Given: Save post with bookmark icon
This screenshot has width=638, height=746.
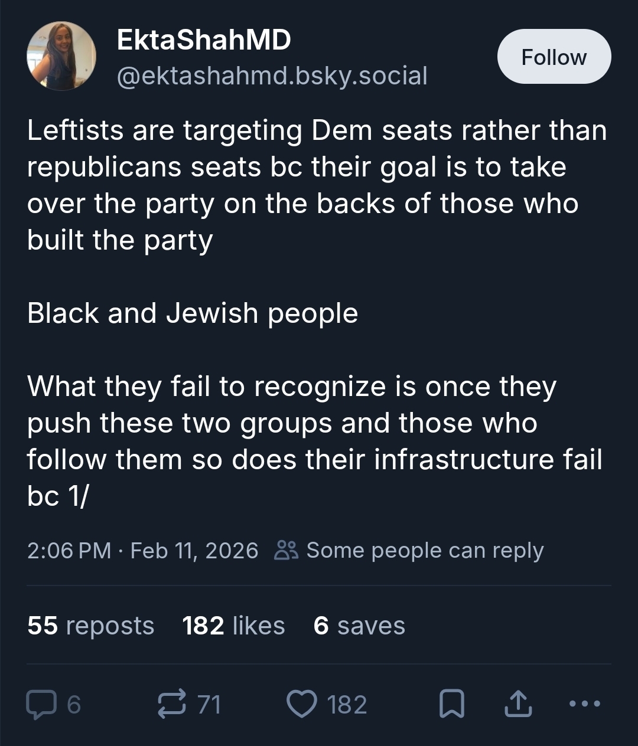Looking at the screenshot, I should click(x=452, y=705).
